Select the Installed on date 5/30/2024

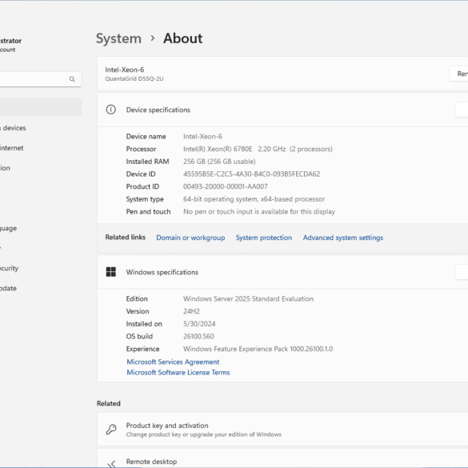point(199,324)
